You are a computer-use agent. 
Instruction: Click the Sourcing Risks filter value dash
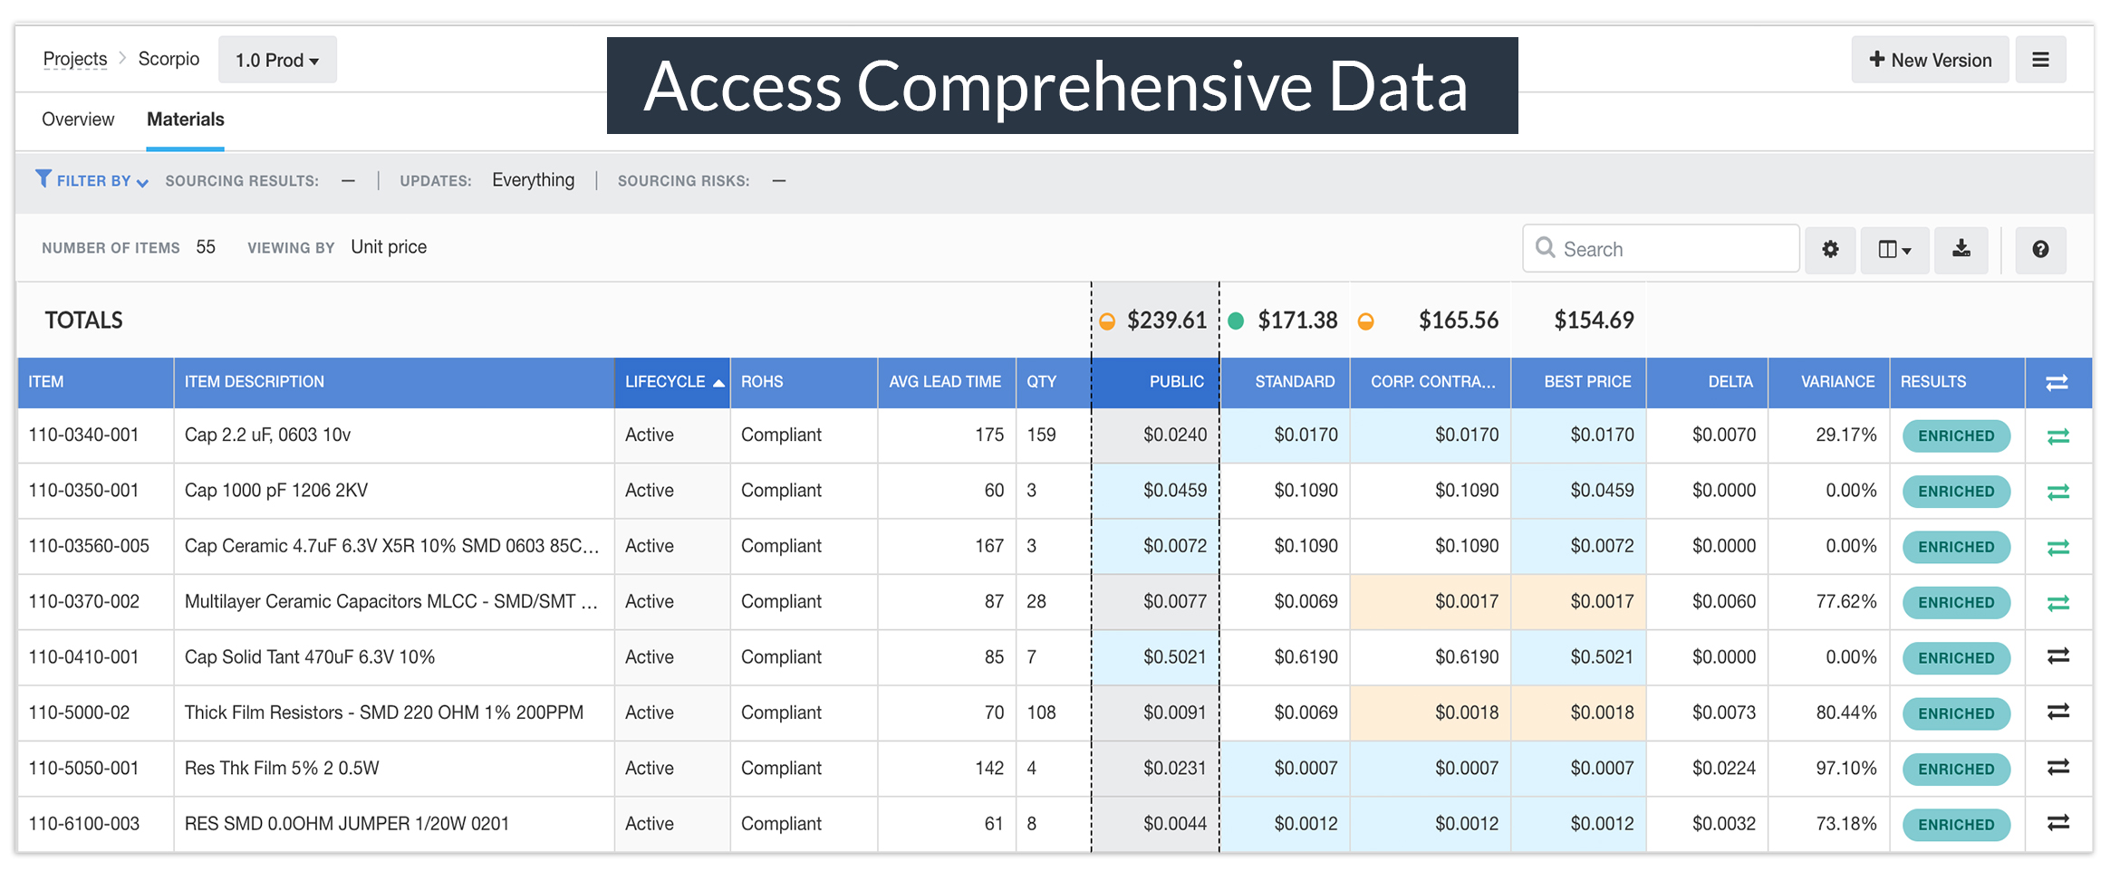coord(778,181)
